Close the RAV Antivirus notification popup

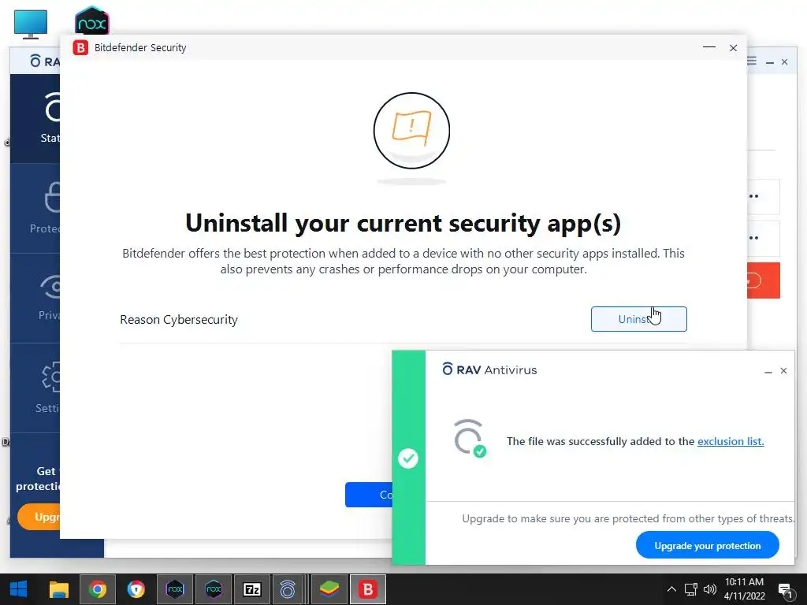tap(783, 370)
